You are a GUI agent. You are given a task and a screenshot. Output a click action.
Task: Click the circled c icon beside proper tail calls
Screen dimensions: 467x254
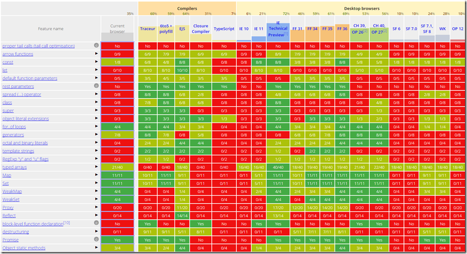(x=96, y=45)
